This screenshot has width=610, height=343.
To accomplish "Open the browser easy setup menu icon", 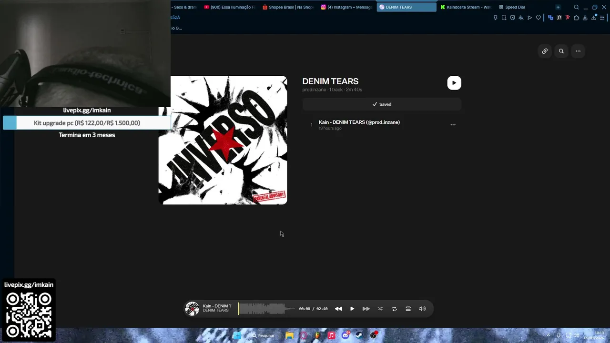I will click(x=602, y=18).
